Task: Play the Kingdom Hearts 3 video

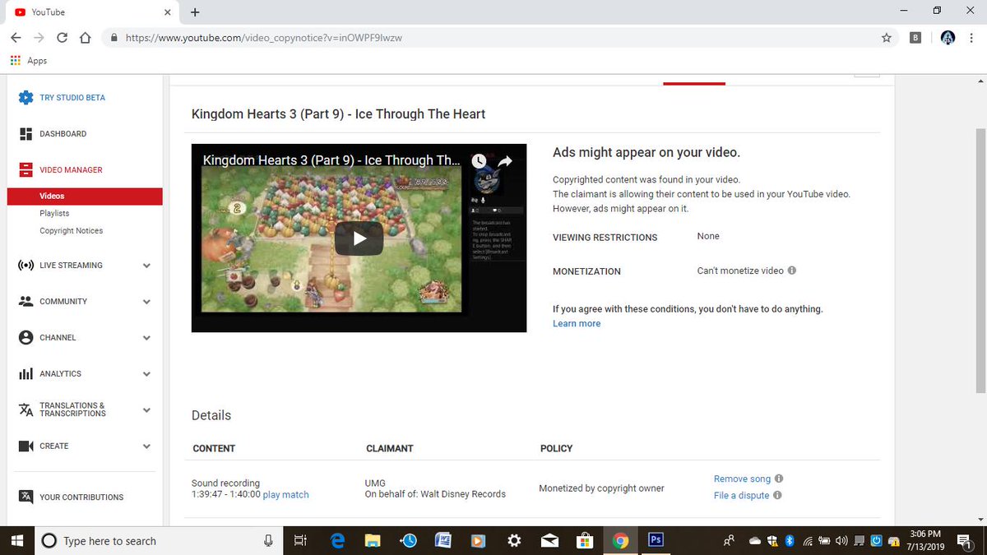Action: [359, 238]
